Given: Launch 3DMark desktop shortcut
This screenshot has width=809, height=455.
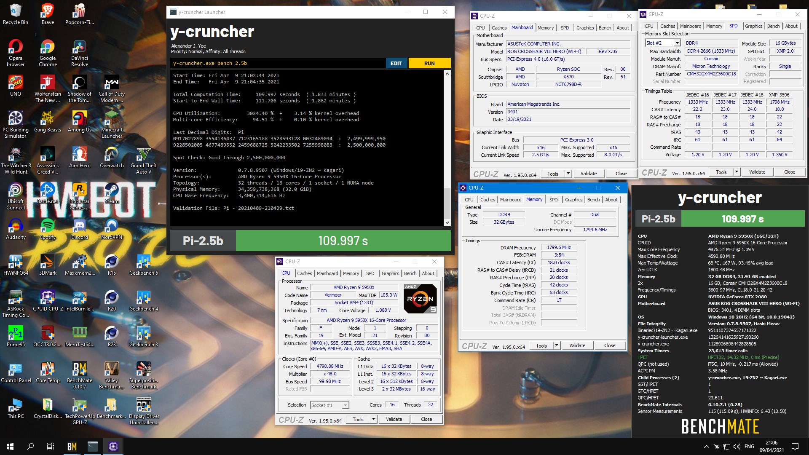Looking at the screenshot, I should (48, 265).
